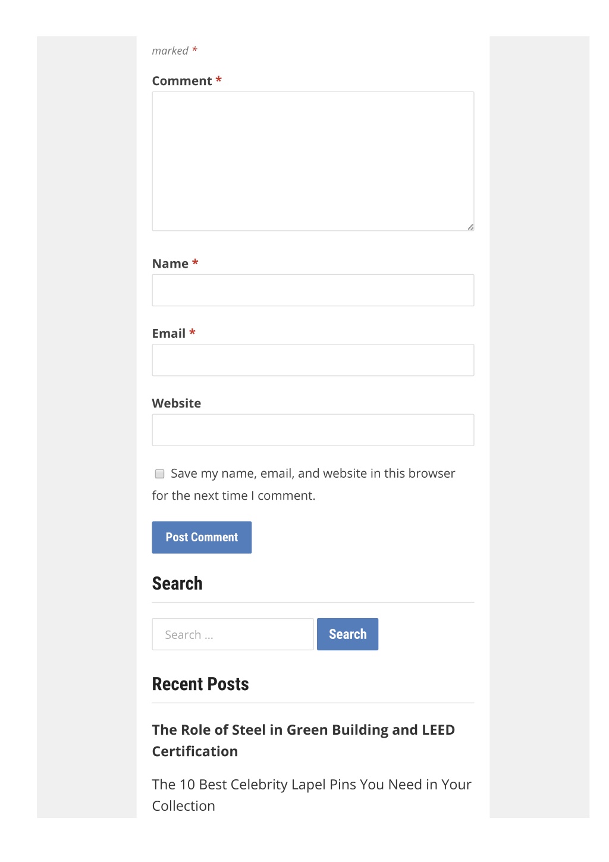Click the Search placeholder input box
This screenshot has height=862, width=609.
pyautogui.click(x=233, y=634)
